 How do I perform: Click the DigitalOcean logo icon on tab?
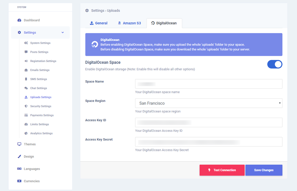(153, 23)
